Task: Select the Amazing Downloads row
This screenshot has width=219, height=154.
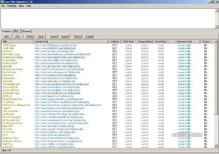Action: tap(108, 57)
